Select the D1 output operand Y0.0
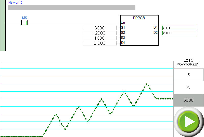 (x=179, y=28)
